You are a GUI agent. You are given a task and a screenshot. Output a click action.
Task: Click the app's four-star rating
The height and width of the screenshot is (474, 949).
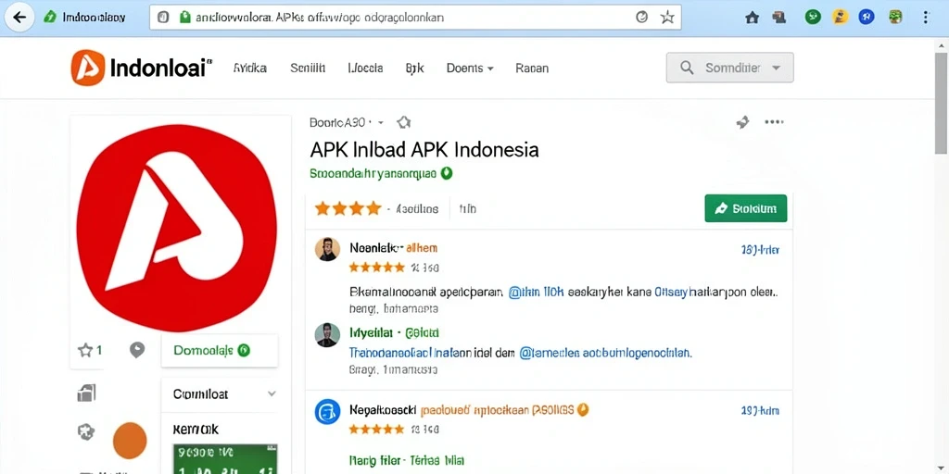pos(348,208)
